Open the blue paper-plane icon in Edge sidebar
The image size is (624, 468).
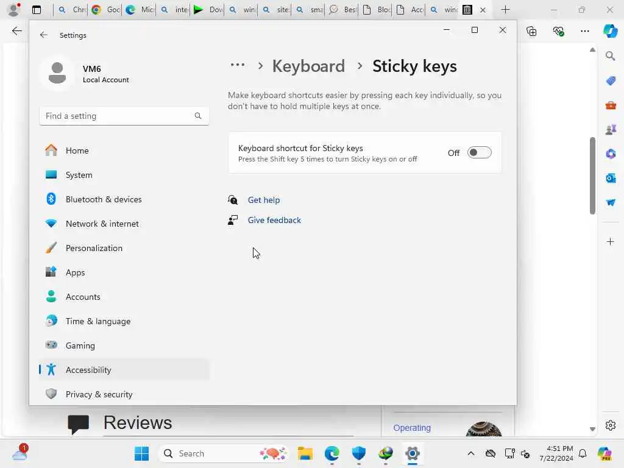point(611,202)
